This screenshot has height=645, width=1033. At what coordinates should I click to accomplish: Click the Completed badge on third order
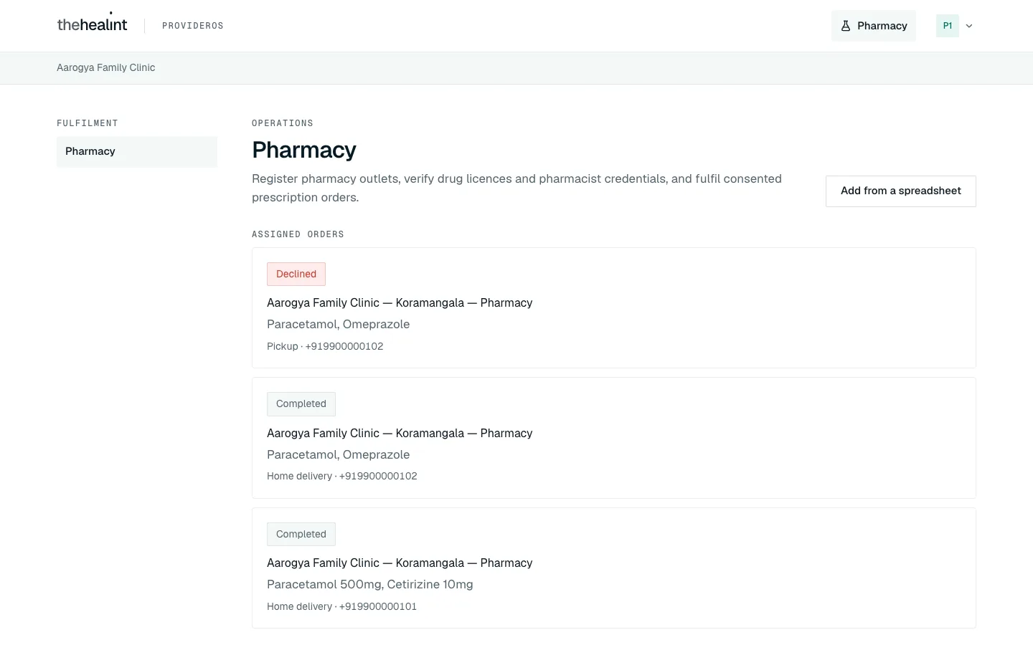point(301,534)
